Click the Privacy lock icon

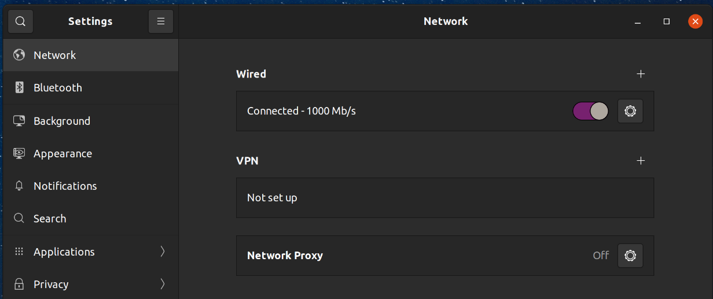click(x=19, y=285)
